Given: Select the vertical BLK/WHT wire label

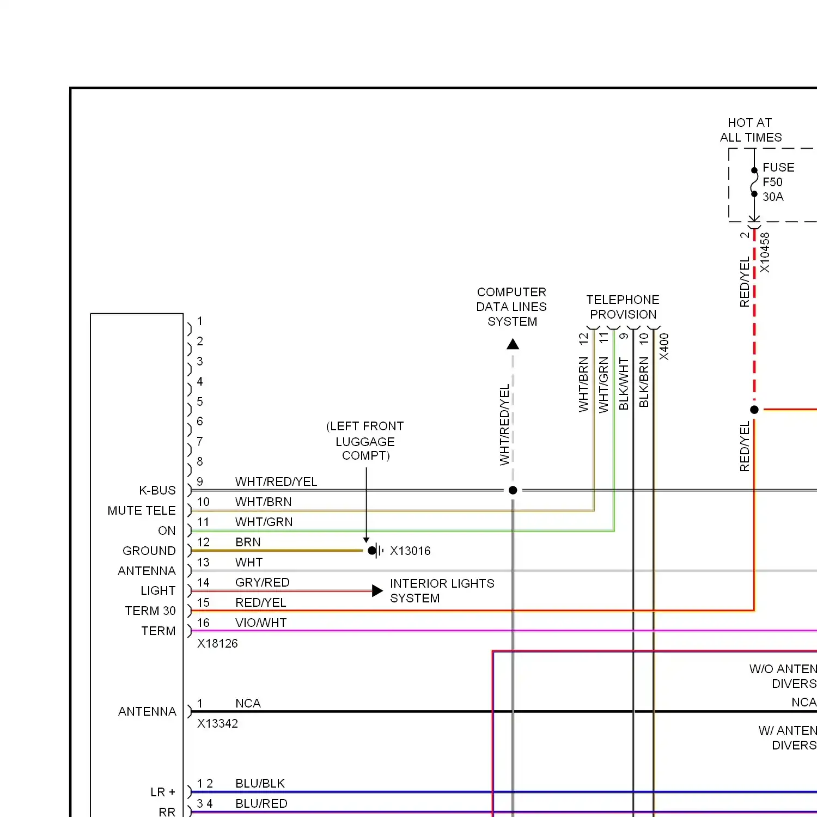Looking at the screenshot, I should (624, 383).
